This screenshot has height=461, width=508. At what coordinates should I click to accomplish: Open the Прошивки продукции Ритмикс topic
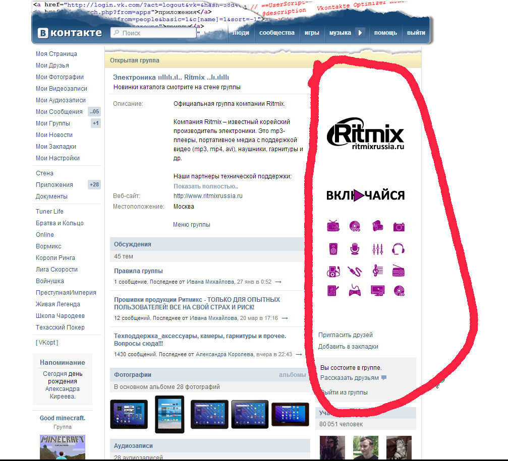point(197,303)
